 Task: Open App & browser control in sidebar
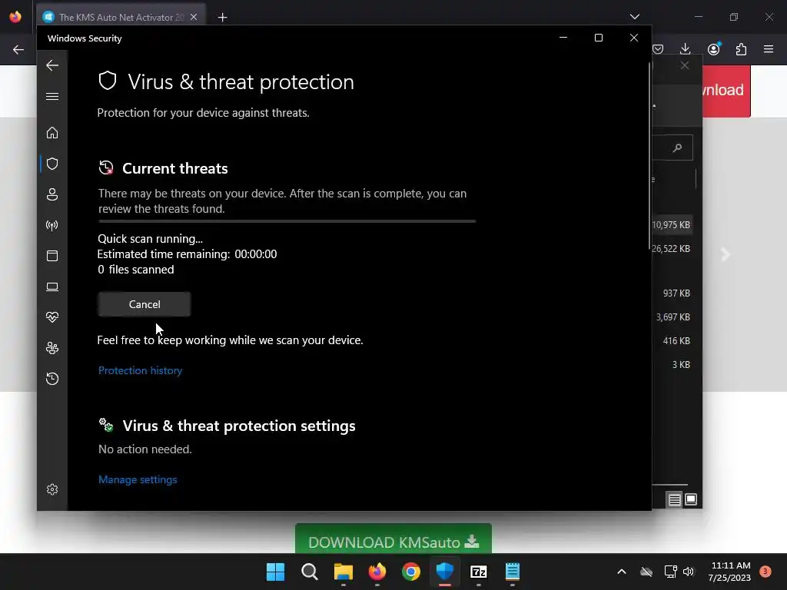point(52,256)
